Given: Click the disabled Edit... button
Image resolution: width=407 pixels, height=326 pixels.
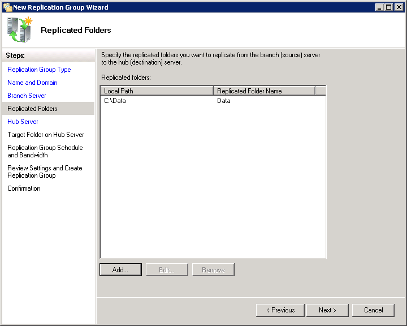Looking at the screenshot, I should click(x=167, y=269).
